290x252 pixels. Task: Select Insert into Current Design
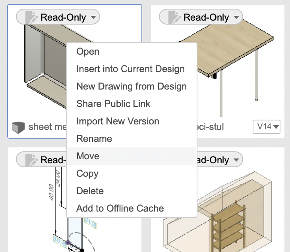click(x=130, y=69)
